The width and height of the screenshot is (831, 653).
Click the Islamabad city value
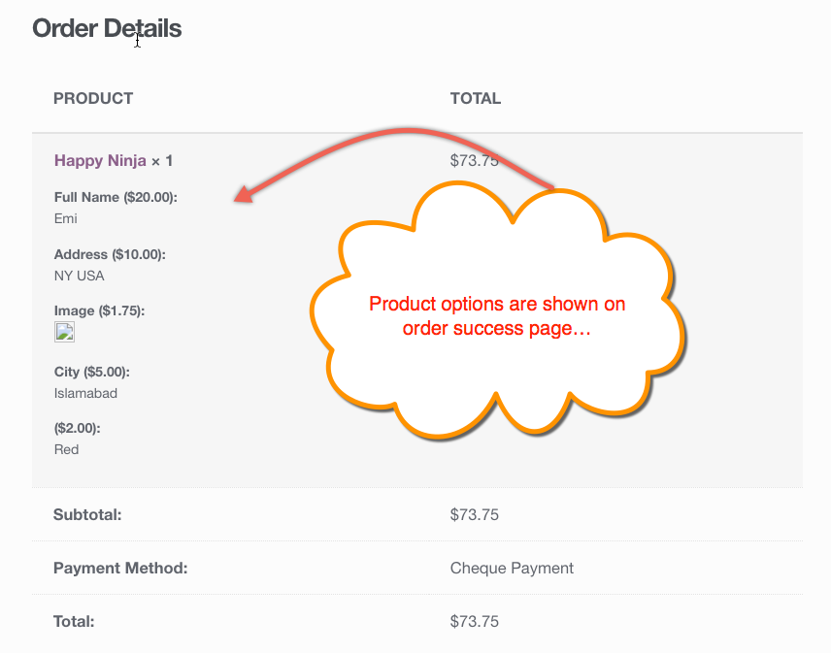85,394
